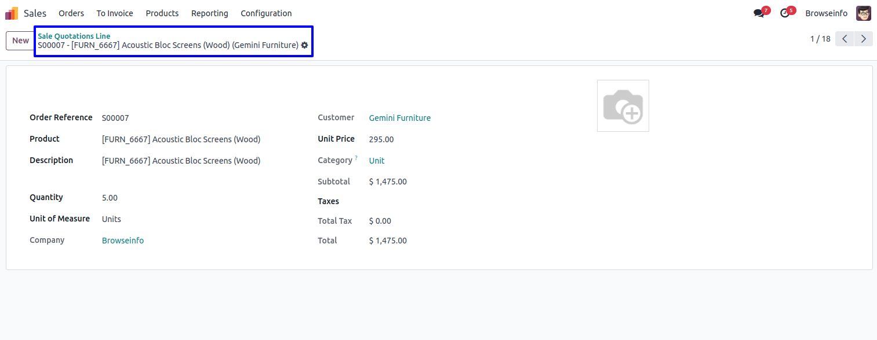Click the New button
877x340 pixels.
click(x=20, y=40)
